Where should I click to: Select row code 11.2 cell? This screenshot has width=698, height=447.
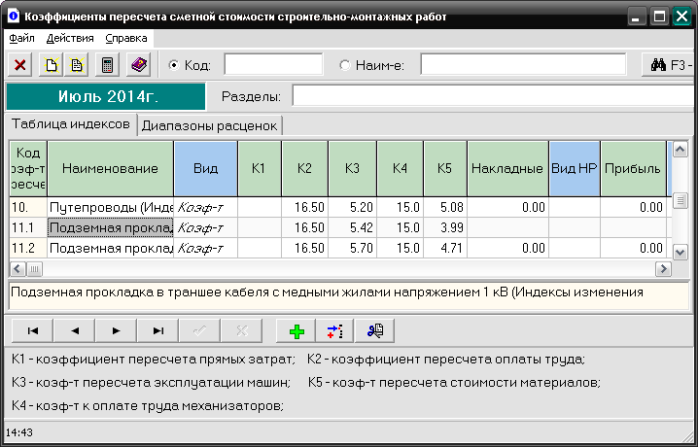click(x=28, y=248)
